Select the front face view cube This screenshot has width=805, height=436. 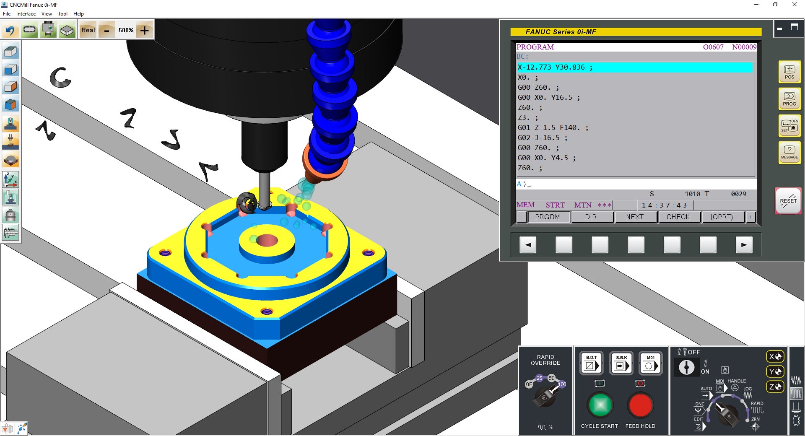[10, 70]
